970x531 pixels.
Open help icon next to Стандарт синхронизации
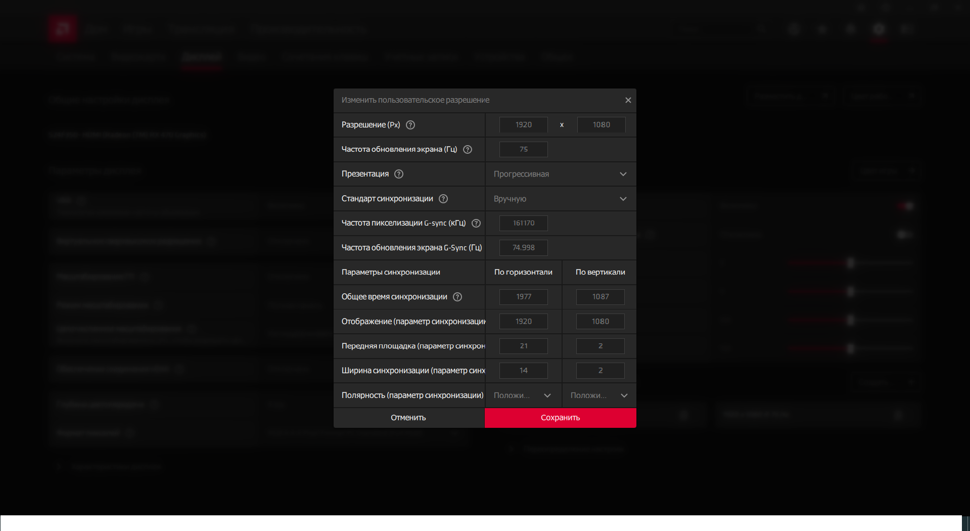(443, 199)
